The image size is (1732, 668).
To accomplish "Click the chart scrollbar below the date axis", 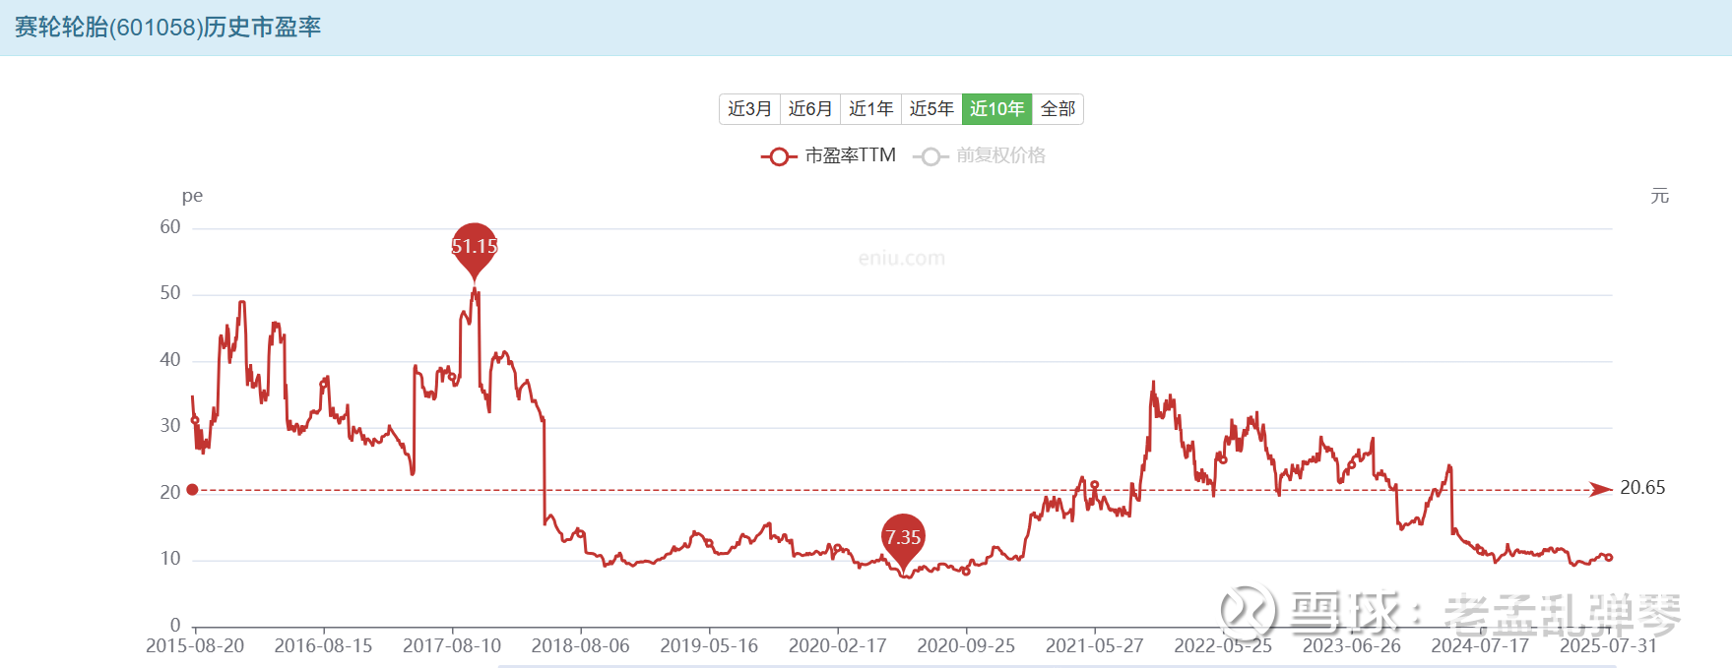I will [1057, 665].
